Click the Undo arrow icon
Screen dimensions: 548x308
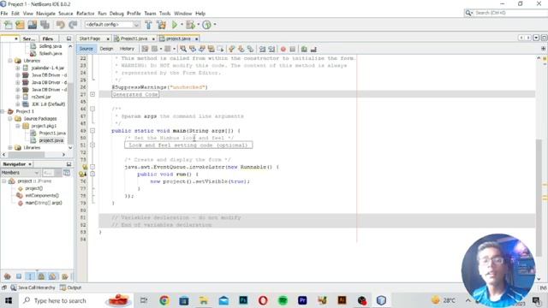[x=61, y=25]
